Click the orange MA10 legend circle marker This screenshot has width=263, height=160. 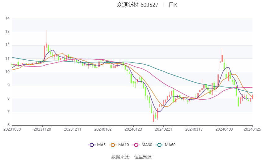point(113,145)
